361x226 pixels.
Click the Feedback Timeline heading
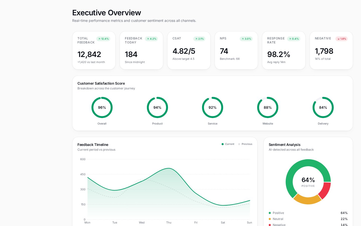93,145
